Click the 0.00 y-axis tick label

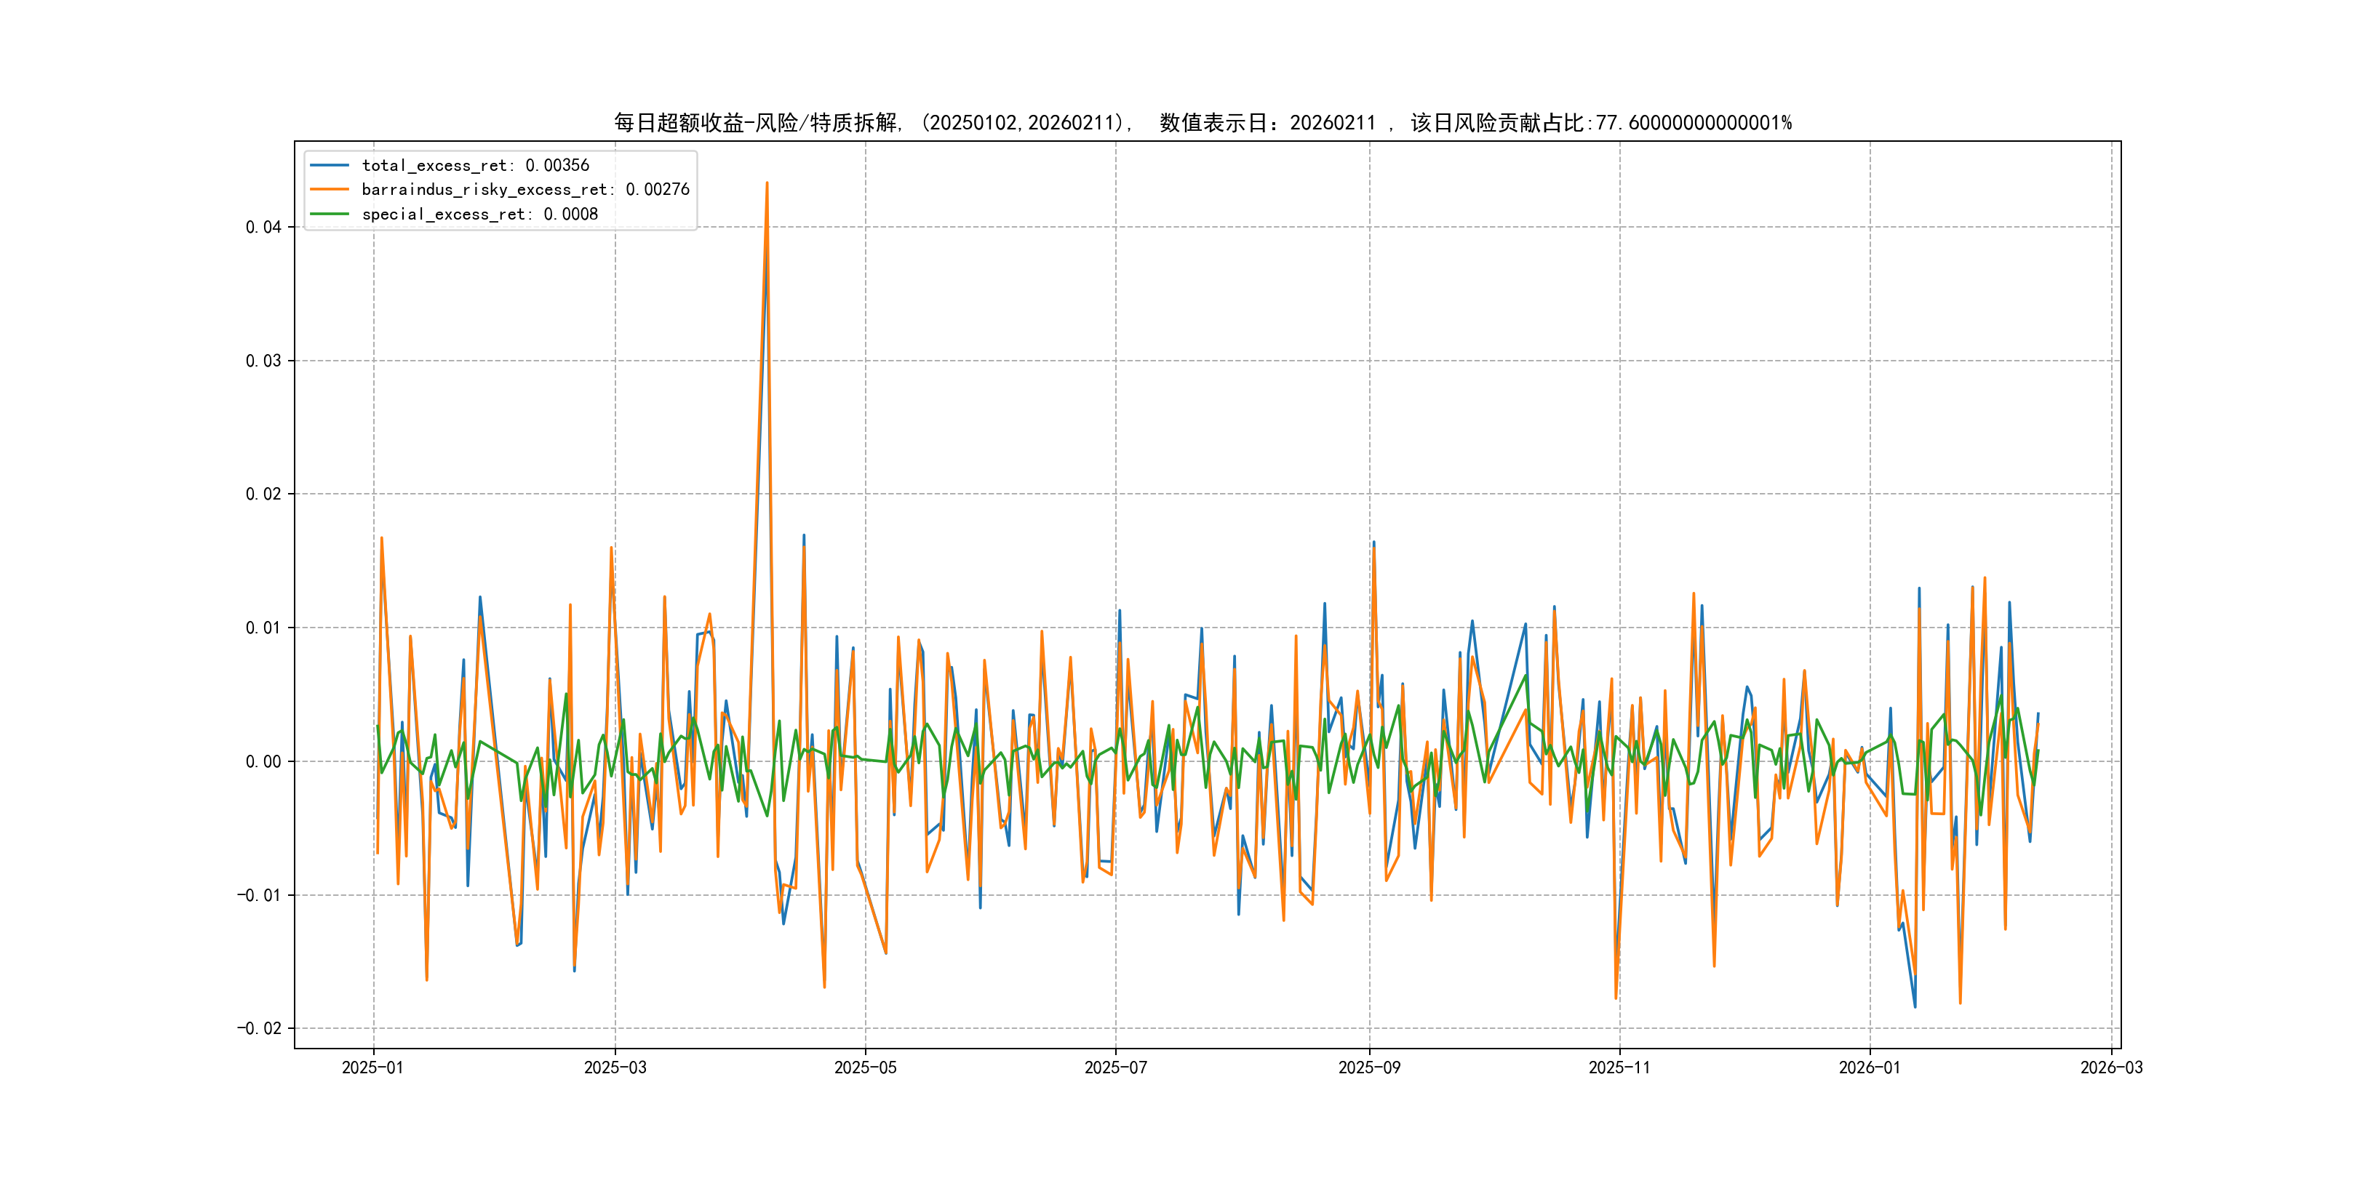coord(263,761)
